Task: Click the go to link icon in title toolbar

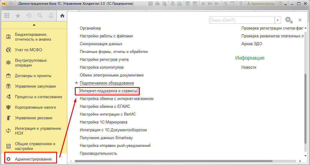Action: 180,4
